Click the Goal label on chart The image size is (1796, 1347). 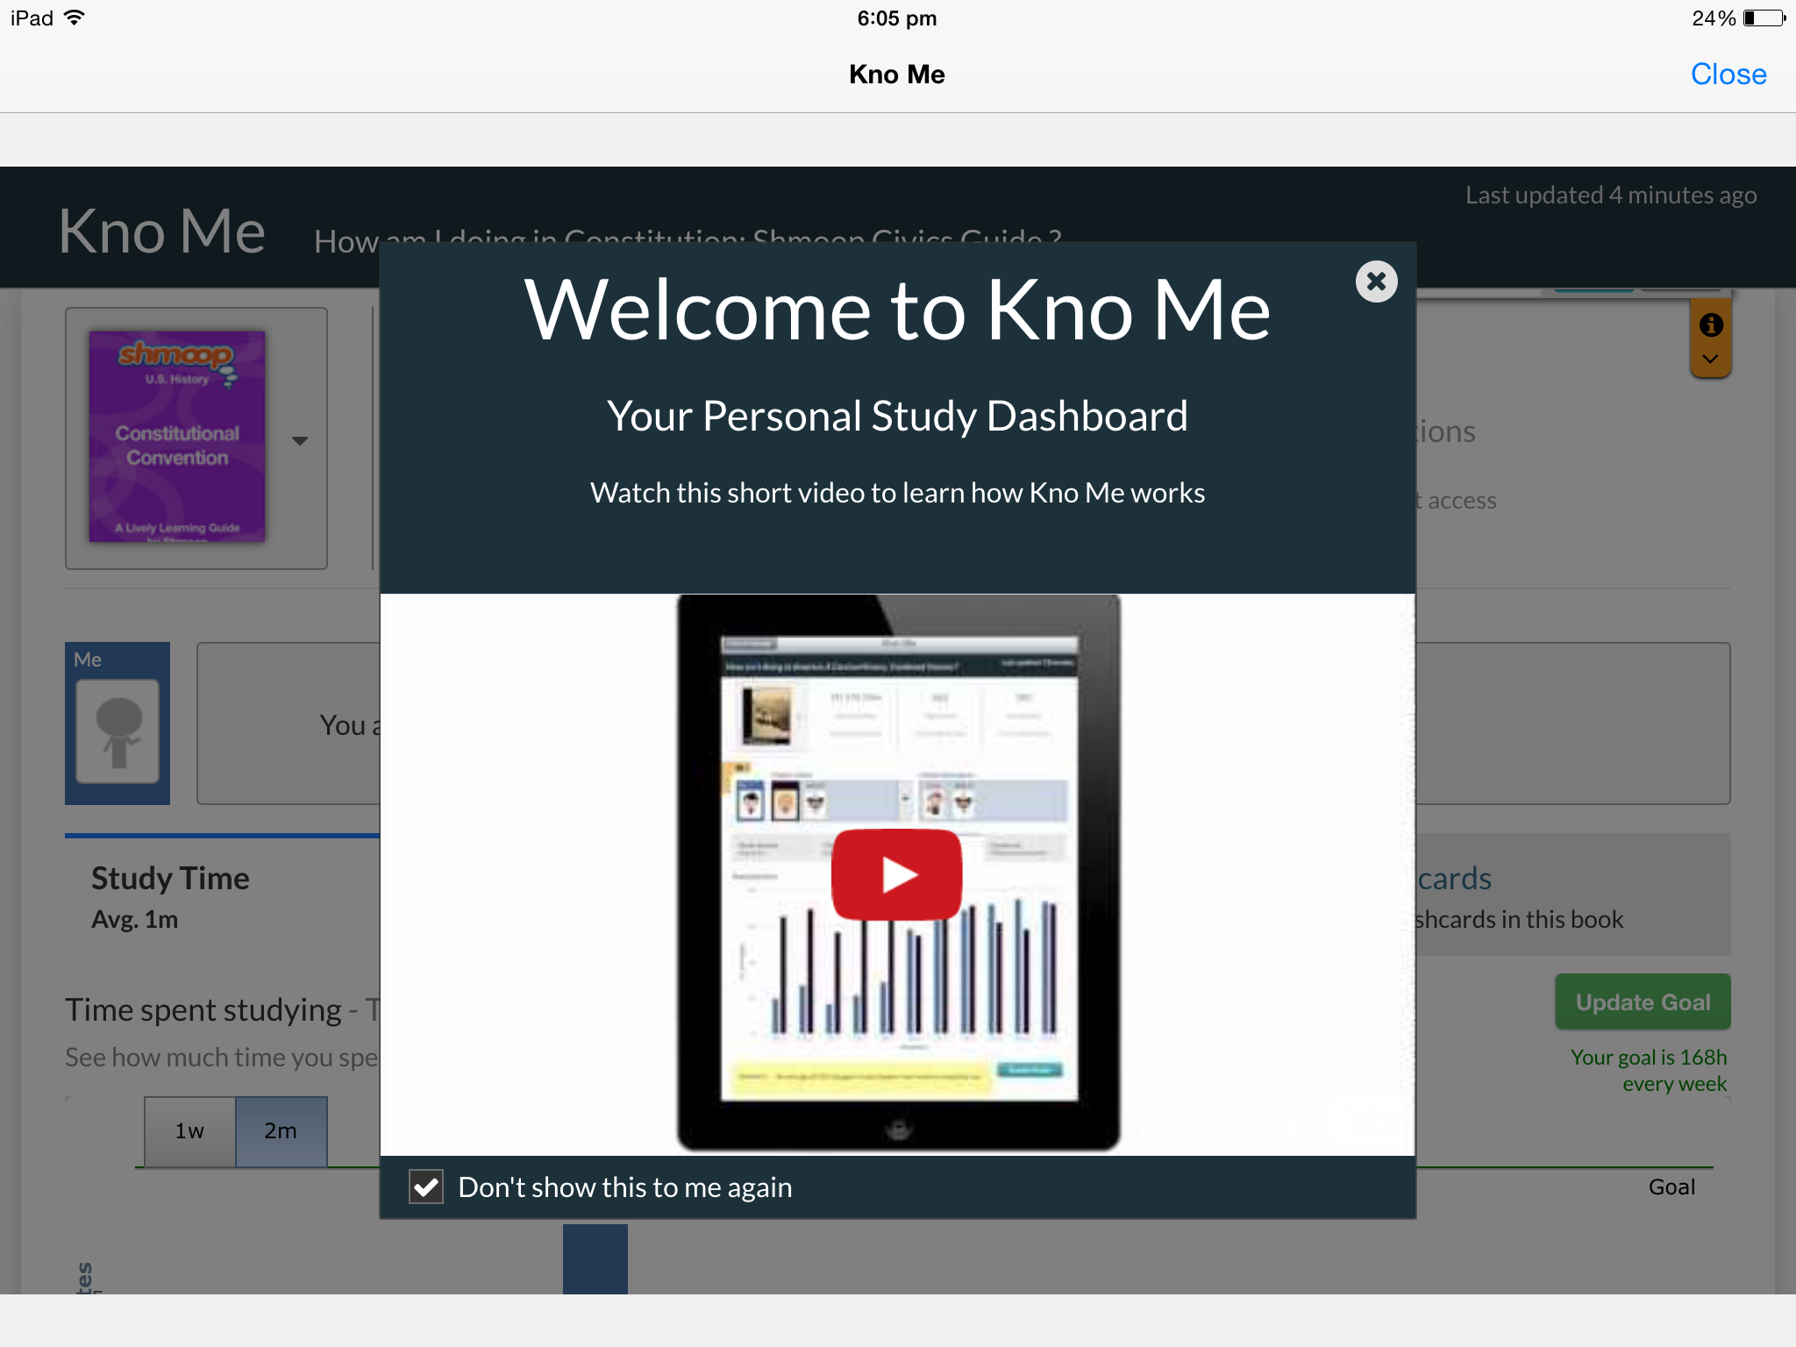1671,1187
